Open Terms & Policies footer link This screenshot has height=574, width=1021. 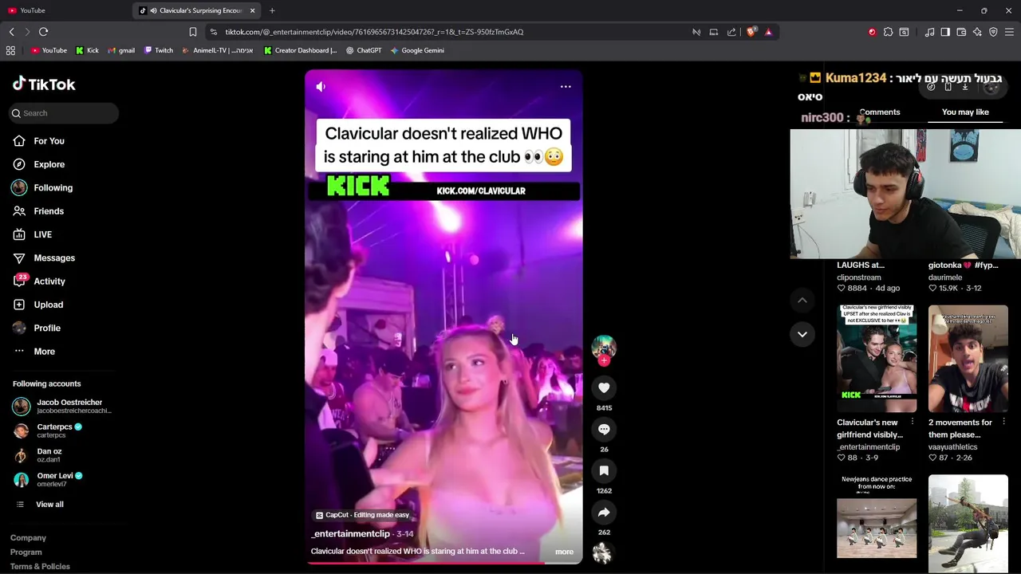coord(40,567)
